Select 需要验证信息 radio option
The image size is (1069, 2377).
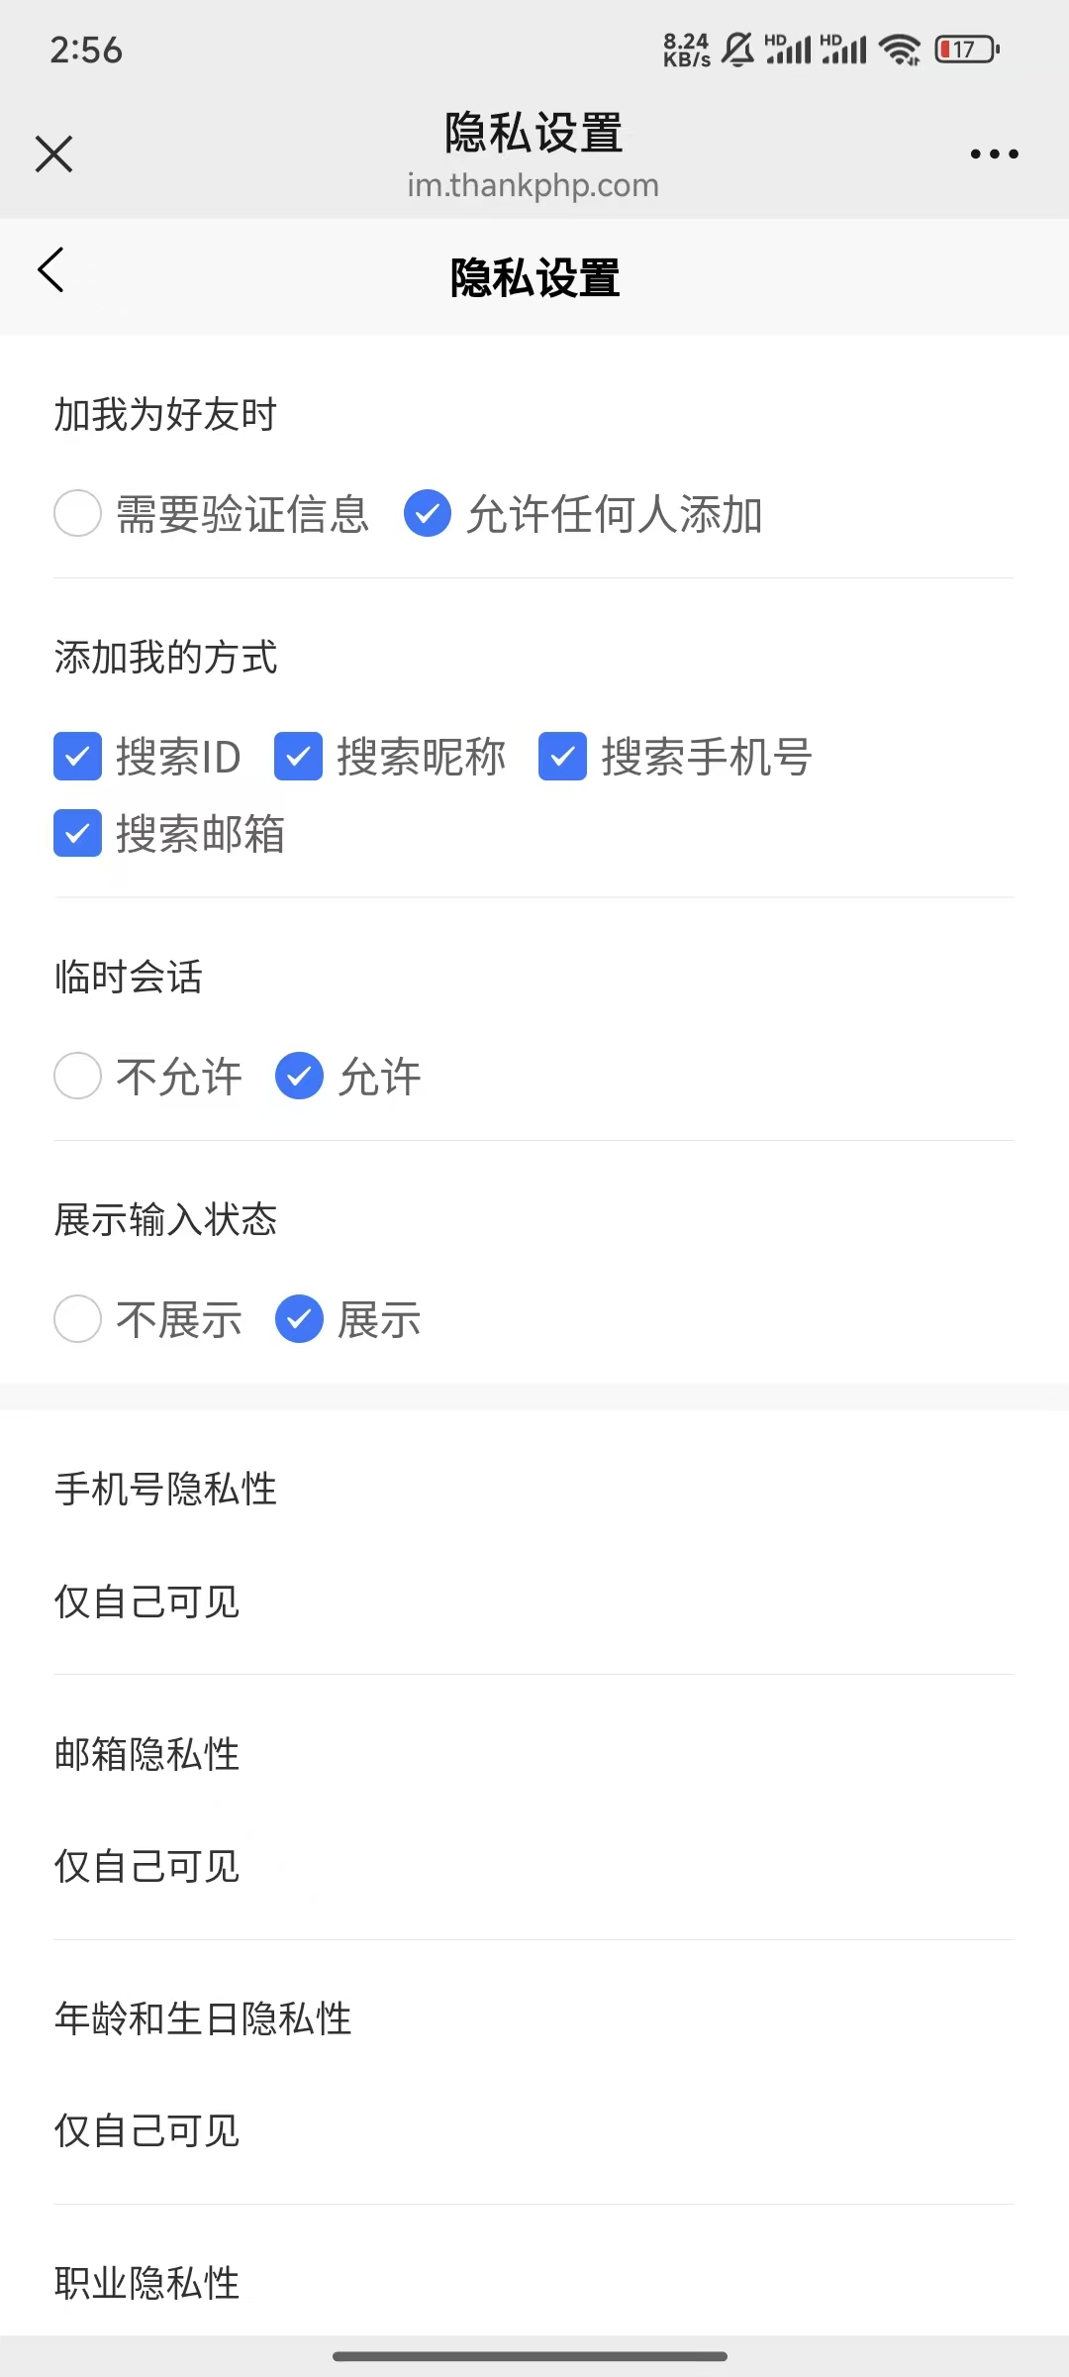[x=78, y=513]
